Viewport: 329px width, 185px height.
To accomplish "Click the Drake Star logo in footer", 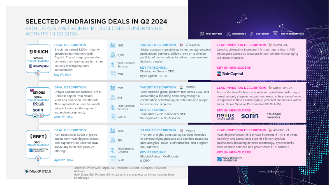I will pos(37,171).
